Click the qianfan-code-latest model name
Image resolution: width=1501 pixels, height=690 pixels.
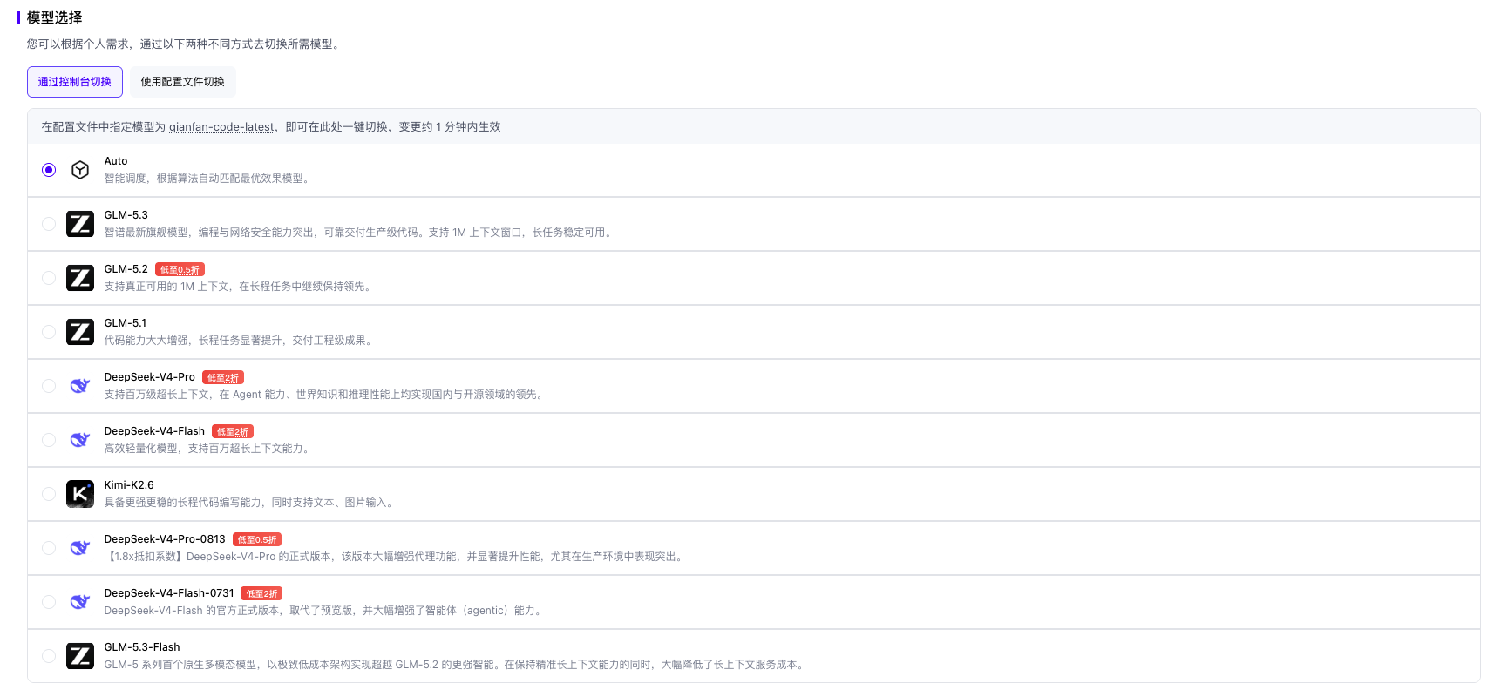click(221, 127)
